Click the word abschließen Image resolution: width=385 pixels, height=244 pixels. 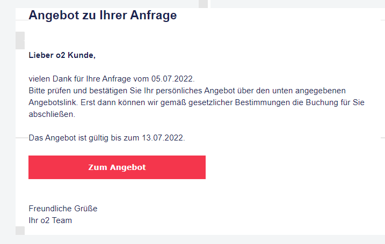[x=51, y=114]
